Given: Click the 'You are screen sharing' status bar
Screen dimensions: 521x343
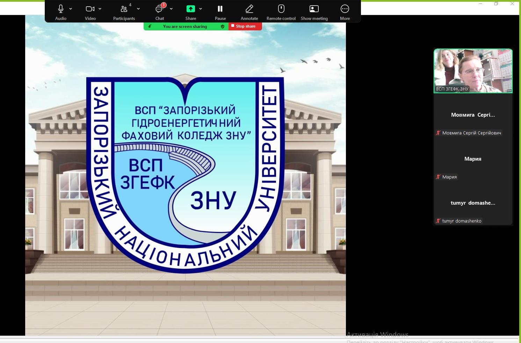Looking at the screenshot, I should tap(186, 26).
